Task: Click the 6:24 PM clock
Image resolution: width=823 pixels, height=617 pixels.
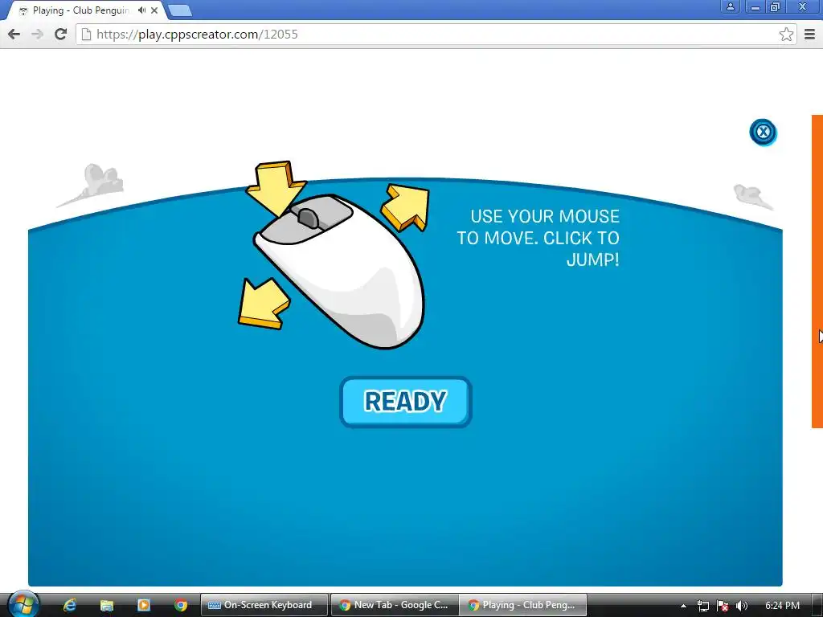Action: [x=782, y=606]
